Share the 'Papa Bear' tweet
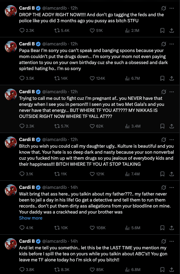Screen dimensions: 180x274 click(x=172, y=78)
